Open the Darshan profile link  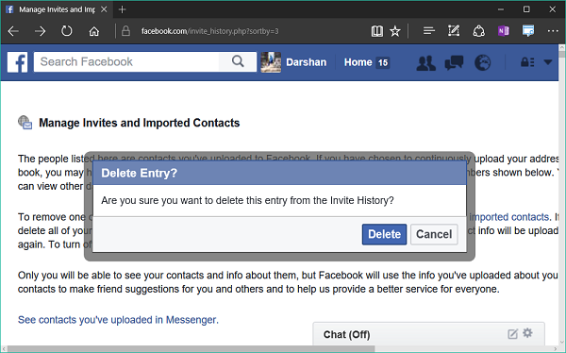point(306,62)
